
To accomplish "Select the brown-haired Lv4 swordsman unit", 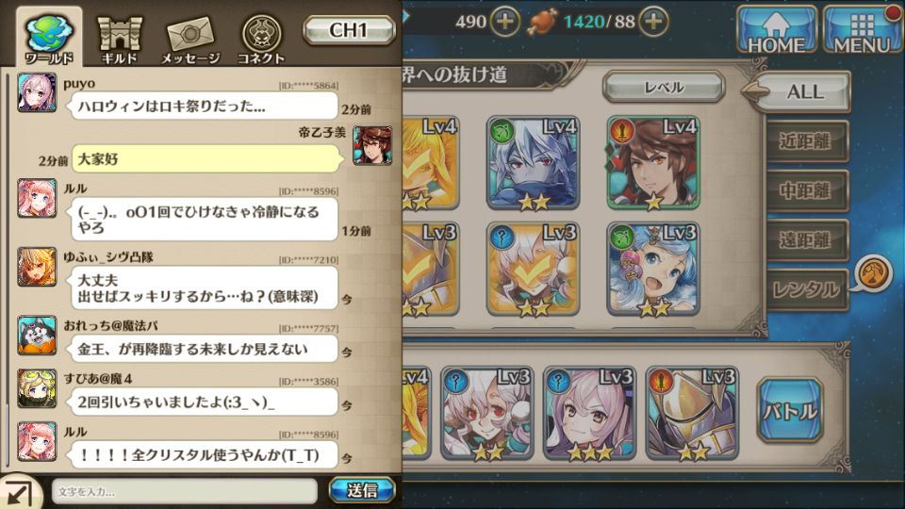I will point(653,163).
